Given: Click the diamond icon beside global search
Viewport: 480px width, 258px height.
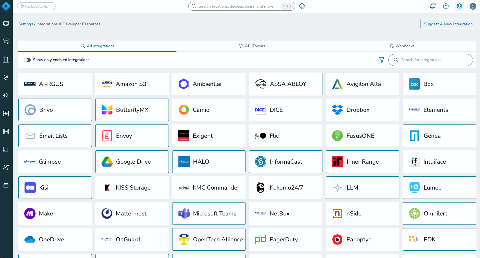Looking at the screenshot, I should (x=302, y=6).
